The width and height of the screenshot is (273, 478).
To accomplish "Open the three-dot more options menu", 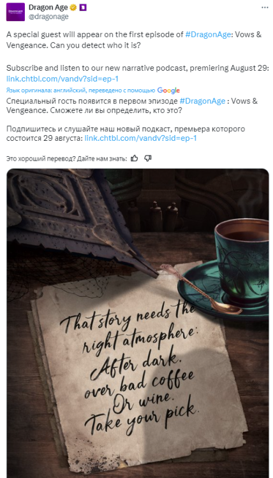I will [265, 7].
